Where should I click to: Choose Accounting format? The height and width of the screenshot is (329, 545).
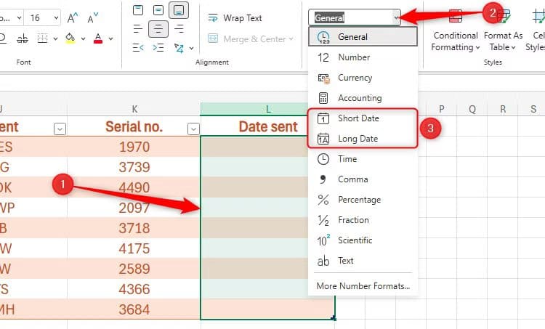[x=363, y=98]
